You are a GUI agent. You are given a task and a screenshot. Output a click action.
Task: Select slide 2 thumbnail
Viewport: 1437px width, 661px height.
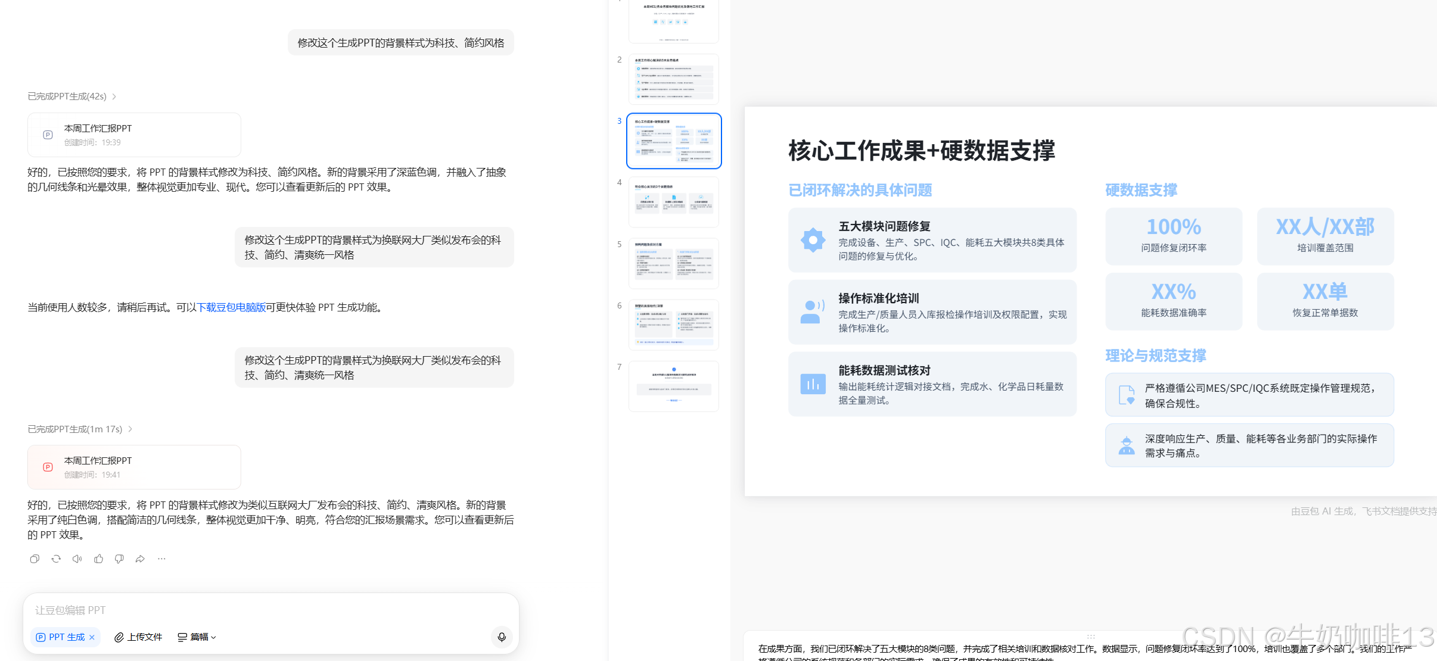(673, 80)
